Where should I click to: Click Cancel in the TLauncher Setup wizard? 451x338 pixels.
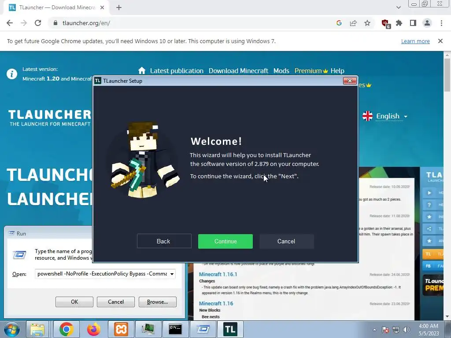click(286, 241)
